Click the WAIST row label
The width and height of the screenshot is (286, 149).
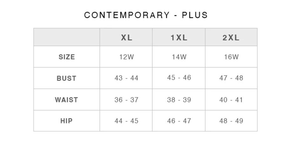(x=67, y=100)
